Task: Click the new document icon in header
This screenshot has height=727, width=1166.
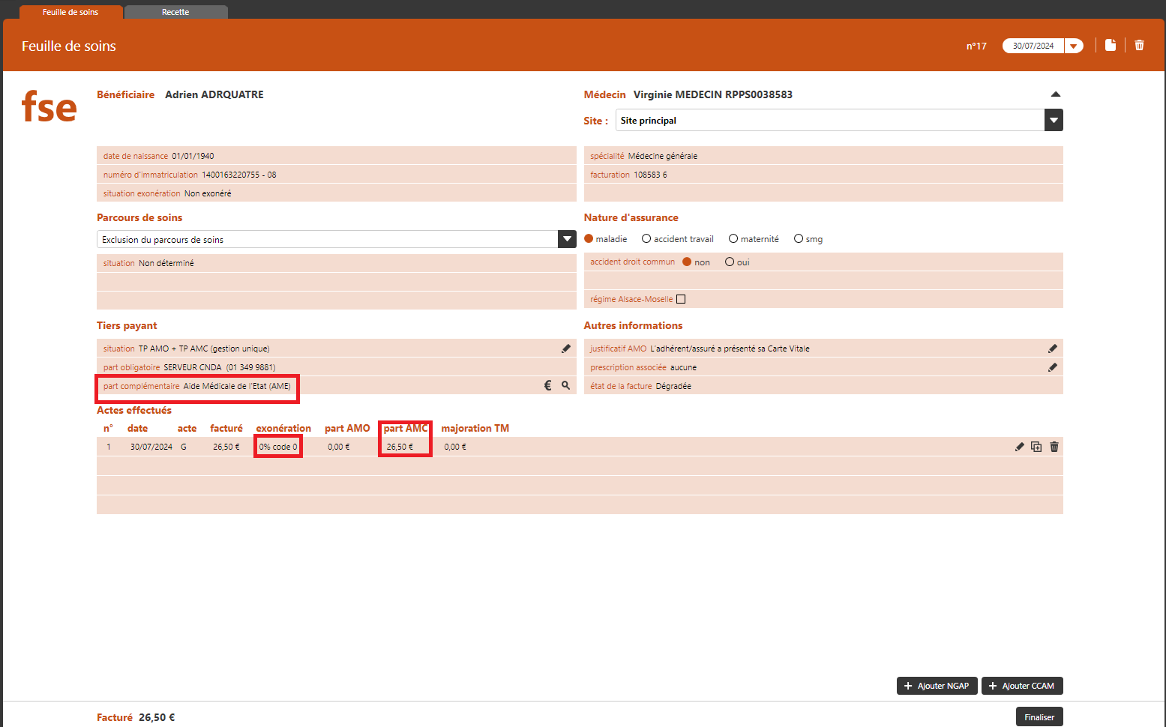Action: click(x=1111, y=45)
